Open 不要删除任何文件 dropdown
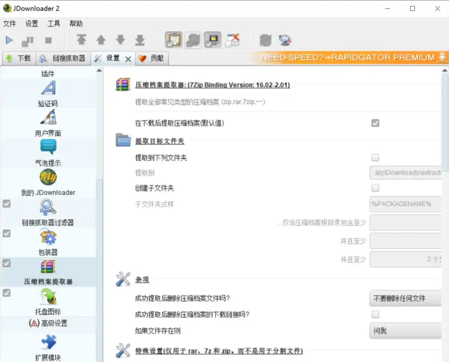 (x=405, y=298)
